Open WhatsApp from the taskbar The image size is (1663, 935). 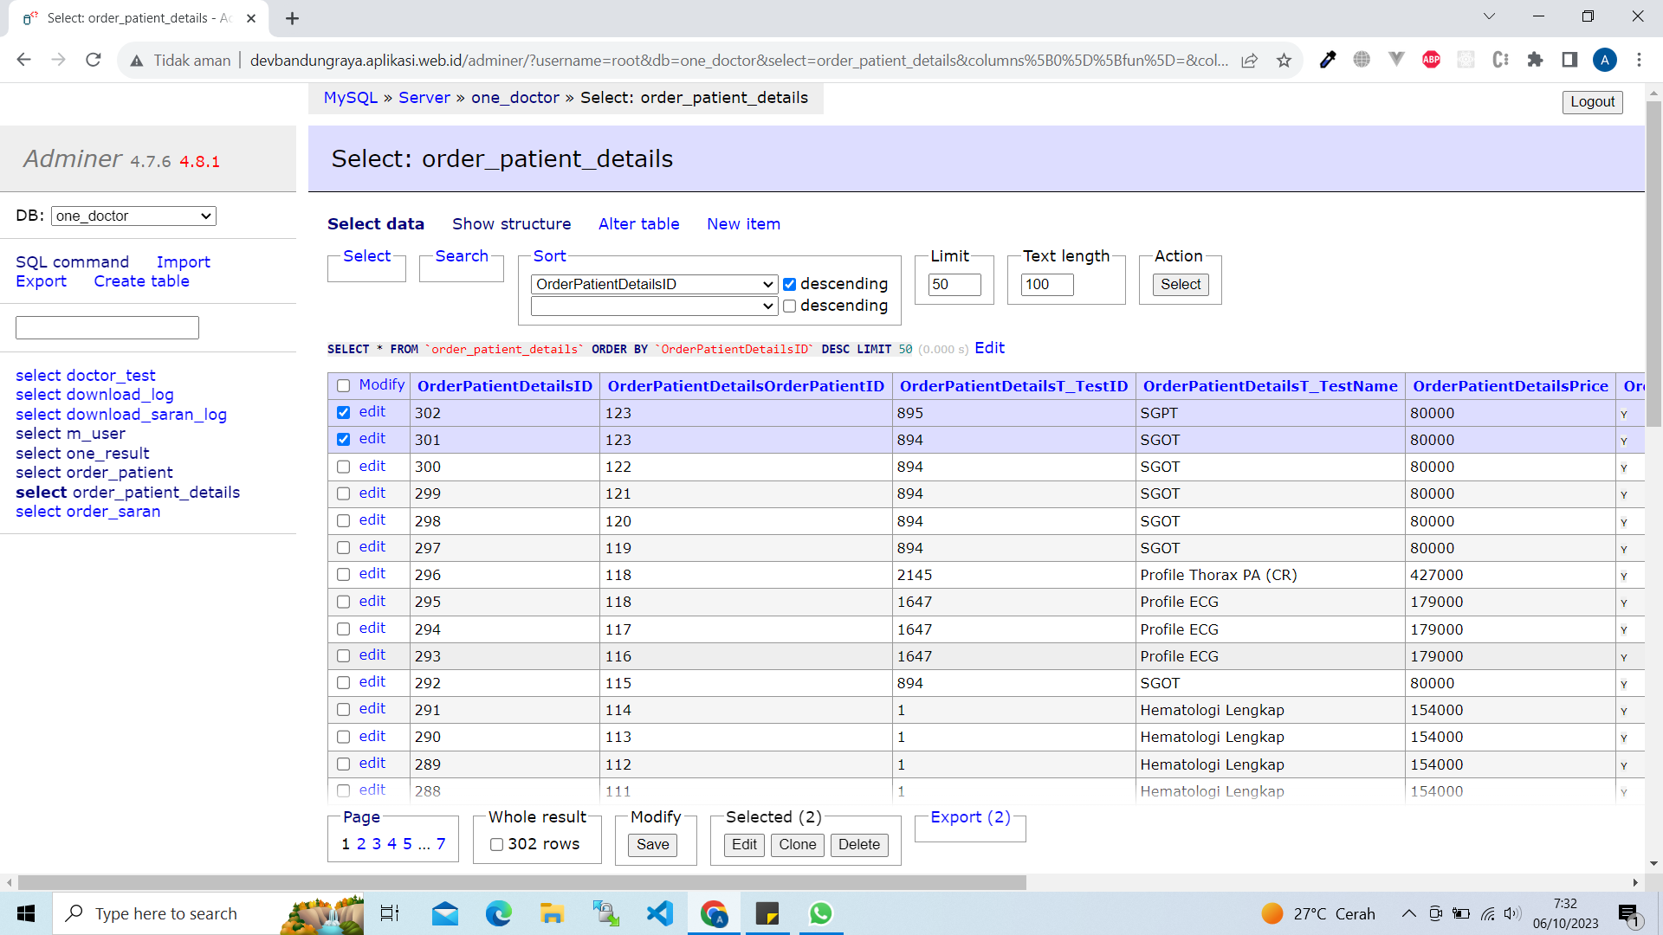[820, 913]
